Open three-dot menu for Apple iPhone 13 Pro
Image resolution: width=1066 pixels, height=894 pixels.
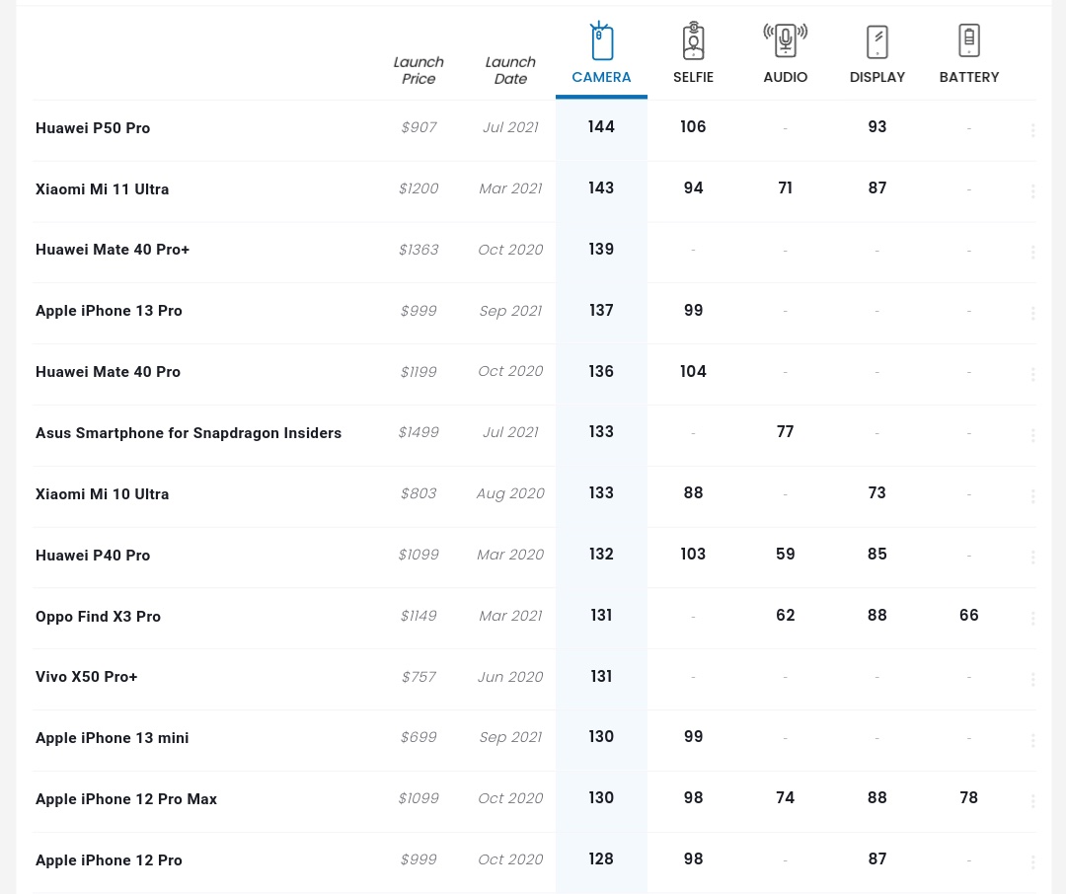tap(1032, 313)
